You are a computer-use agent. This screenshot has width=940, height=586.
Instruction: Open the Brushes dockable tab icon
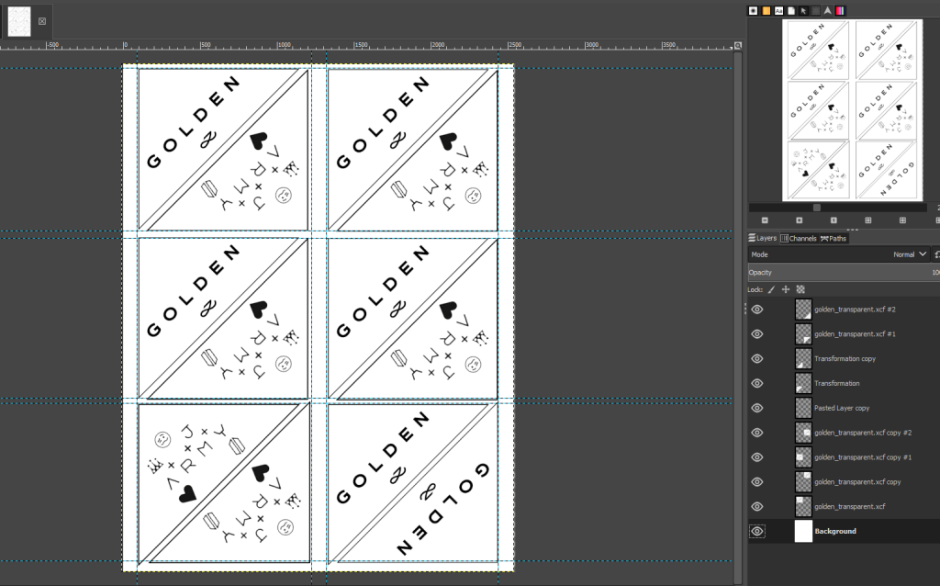754,10
